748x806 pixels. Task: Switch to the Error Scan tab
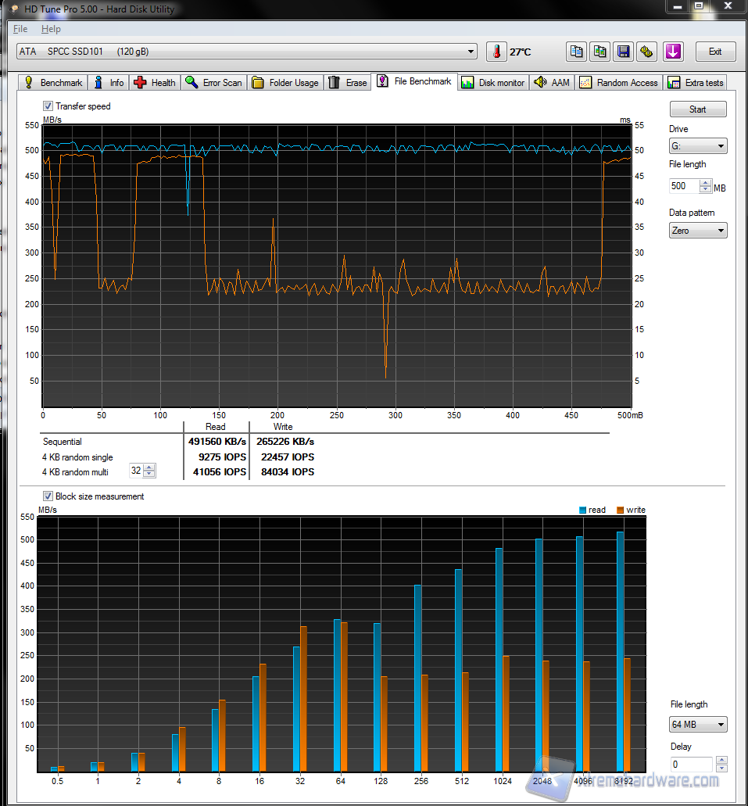click(x=213, y=83)
